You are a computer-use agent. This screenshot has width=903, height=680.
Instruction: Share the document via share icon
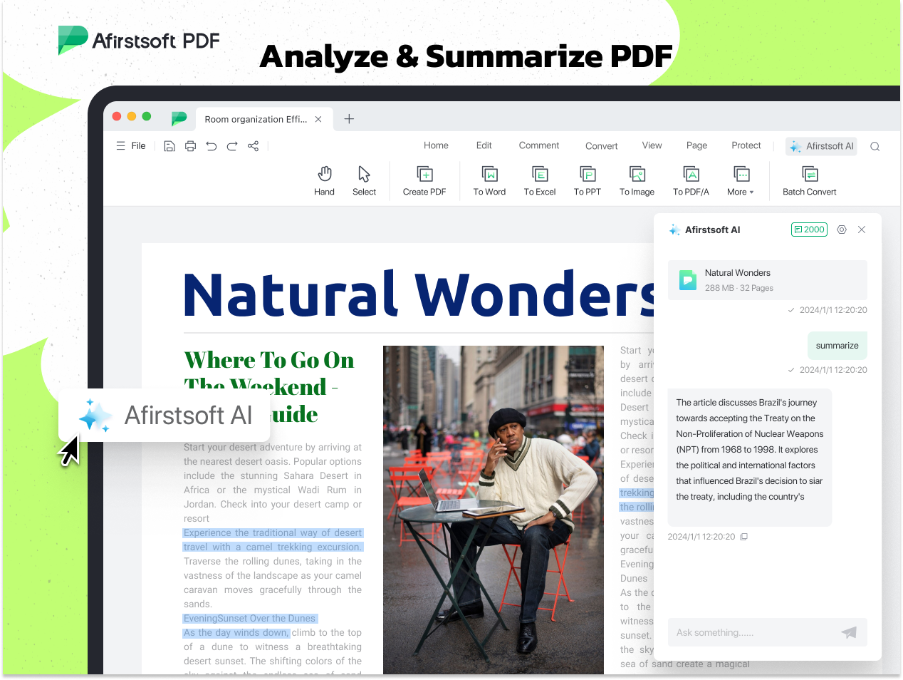[253, 146]
